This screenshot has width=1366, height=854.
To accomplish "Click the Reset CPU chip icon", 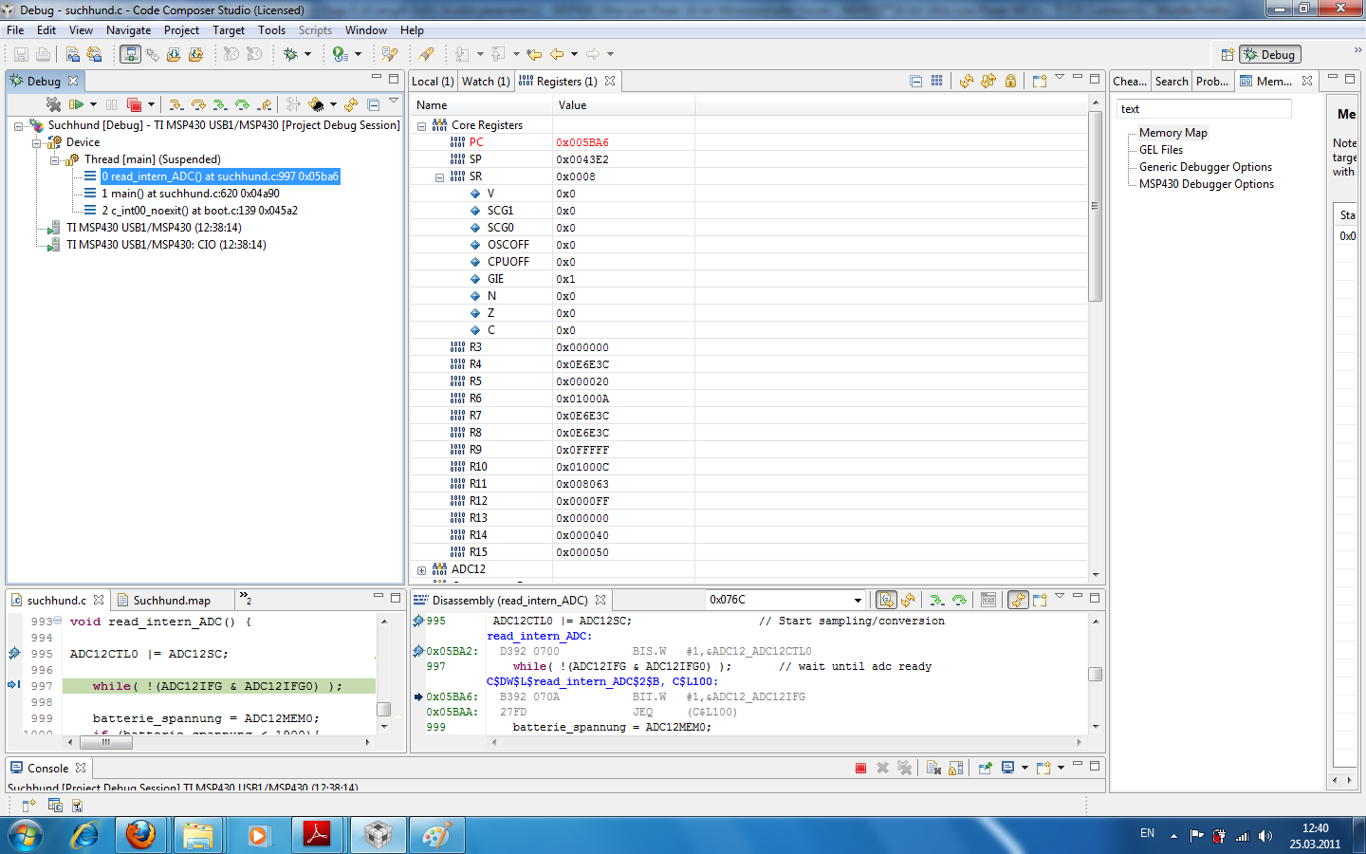I will pyautogui.click(x=316, y=104).
